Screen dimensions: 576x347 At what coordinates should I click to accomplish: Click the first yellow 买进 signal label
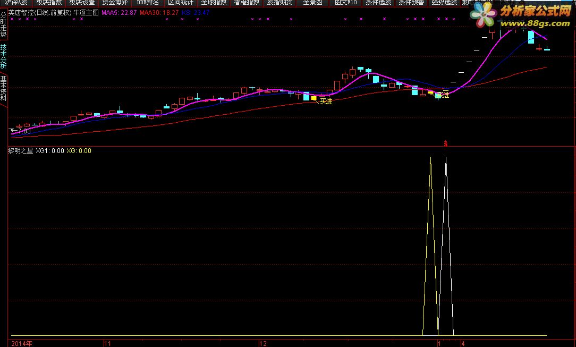tap(326, 101)
